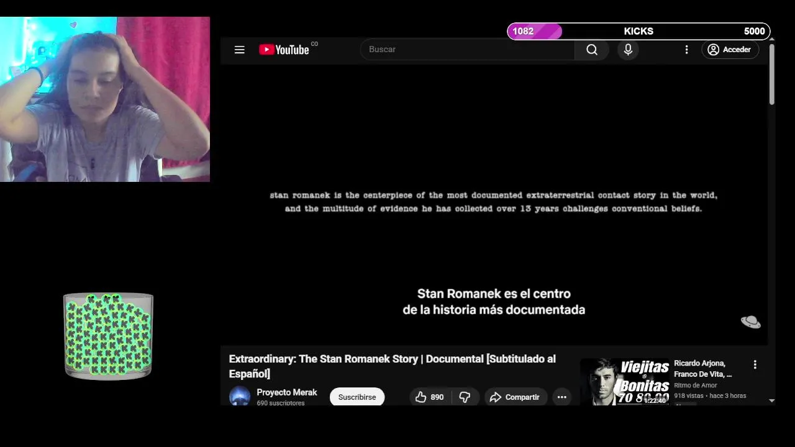Image resolution: width=795 pixels, height=447 pixels.
Task: Click scrollbar down arrow at bottom
Action: (772, 401)
